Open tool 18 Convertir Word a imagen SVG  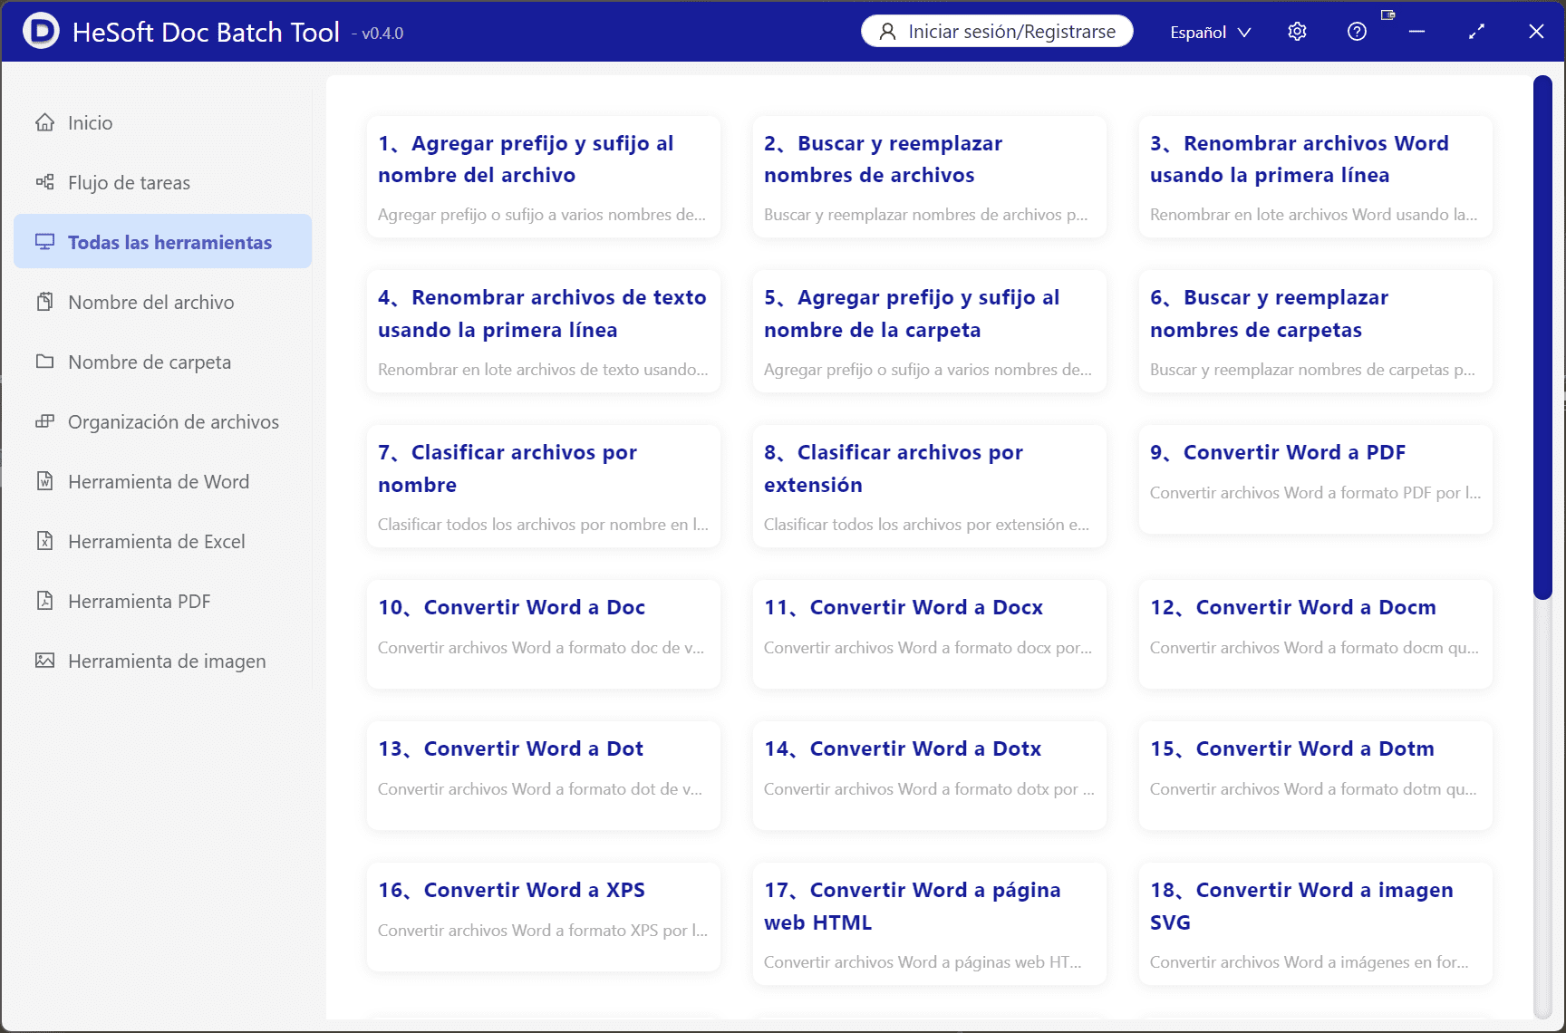click(1316, 924)
